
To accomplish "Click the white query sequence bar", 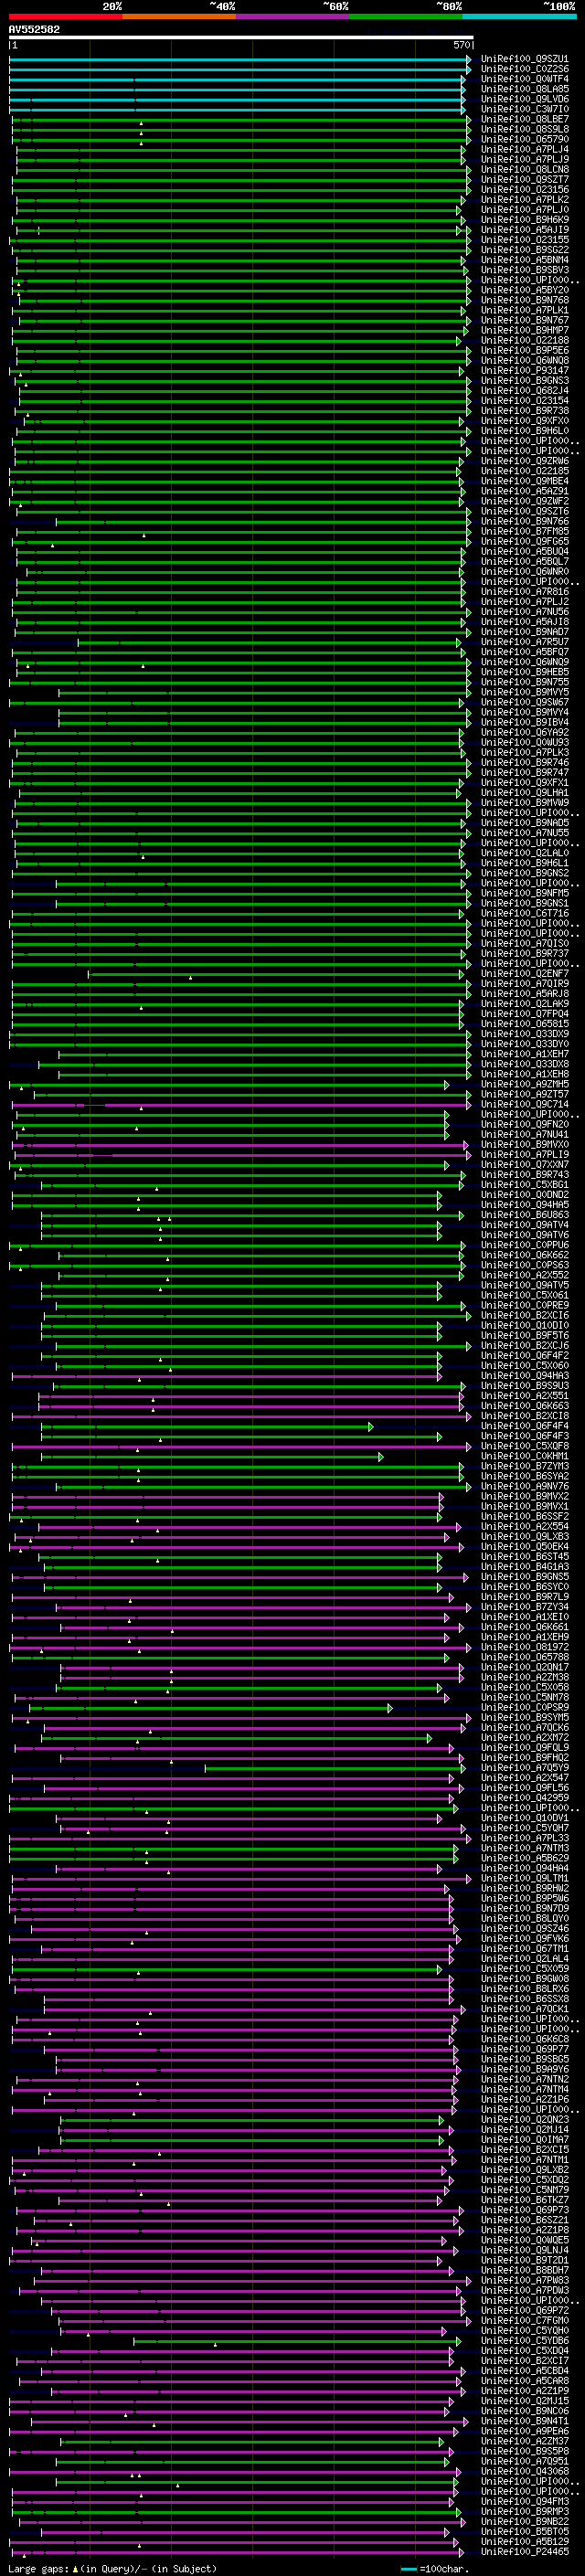I will 241,38.
